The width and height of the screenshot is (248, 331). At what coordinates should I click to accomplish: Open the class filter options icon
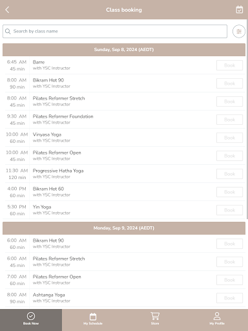[x=239, y=32]
